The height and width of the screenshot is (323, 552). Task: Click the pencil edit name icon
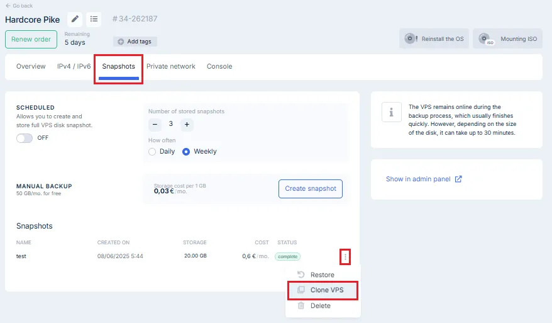[75, 19]
